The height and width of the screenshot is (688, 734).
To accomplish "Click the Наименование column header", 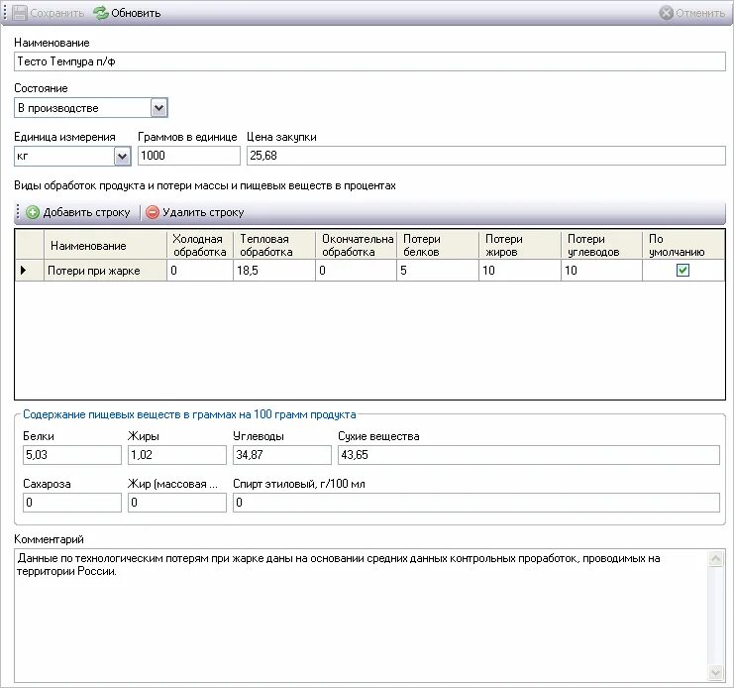I will 105,246.
